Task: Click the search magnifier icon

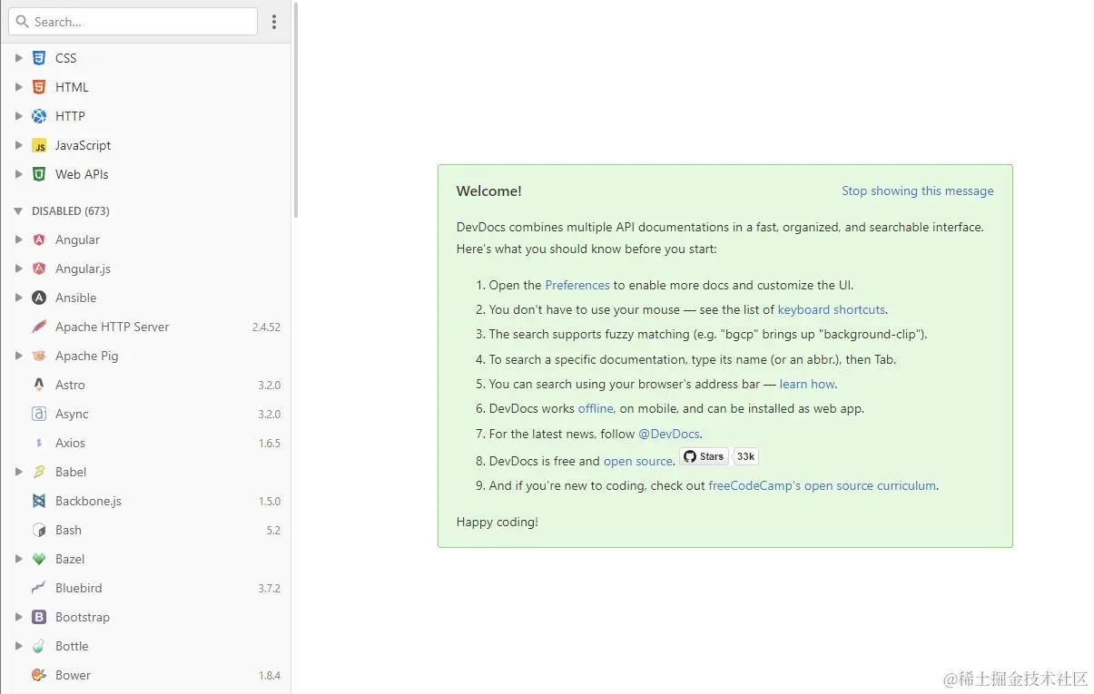Action: pyautogui.click(x=23, y=22)
